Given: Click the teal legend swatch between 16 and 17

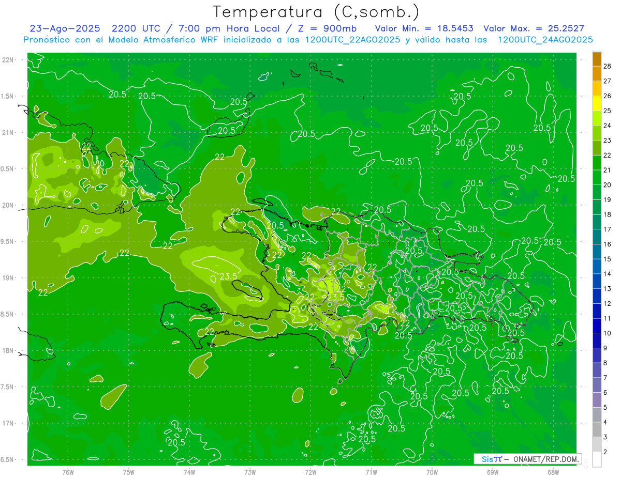Looking at the screenshot, I should pyautogui.click(x=597, y=237).
